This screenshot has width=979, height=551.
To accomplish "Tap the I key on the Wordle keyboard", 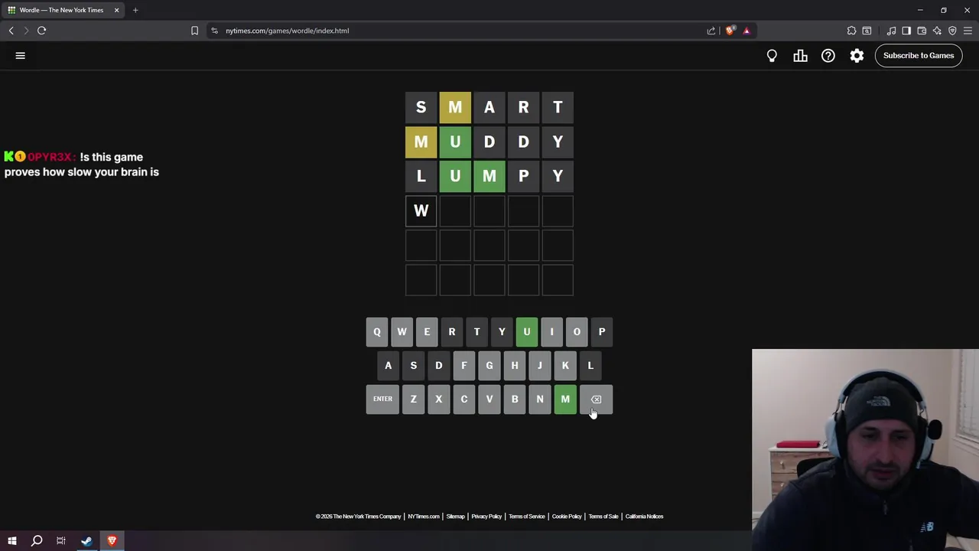I will [551, 332].
